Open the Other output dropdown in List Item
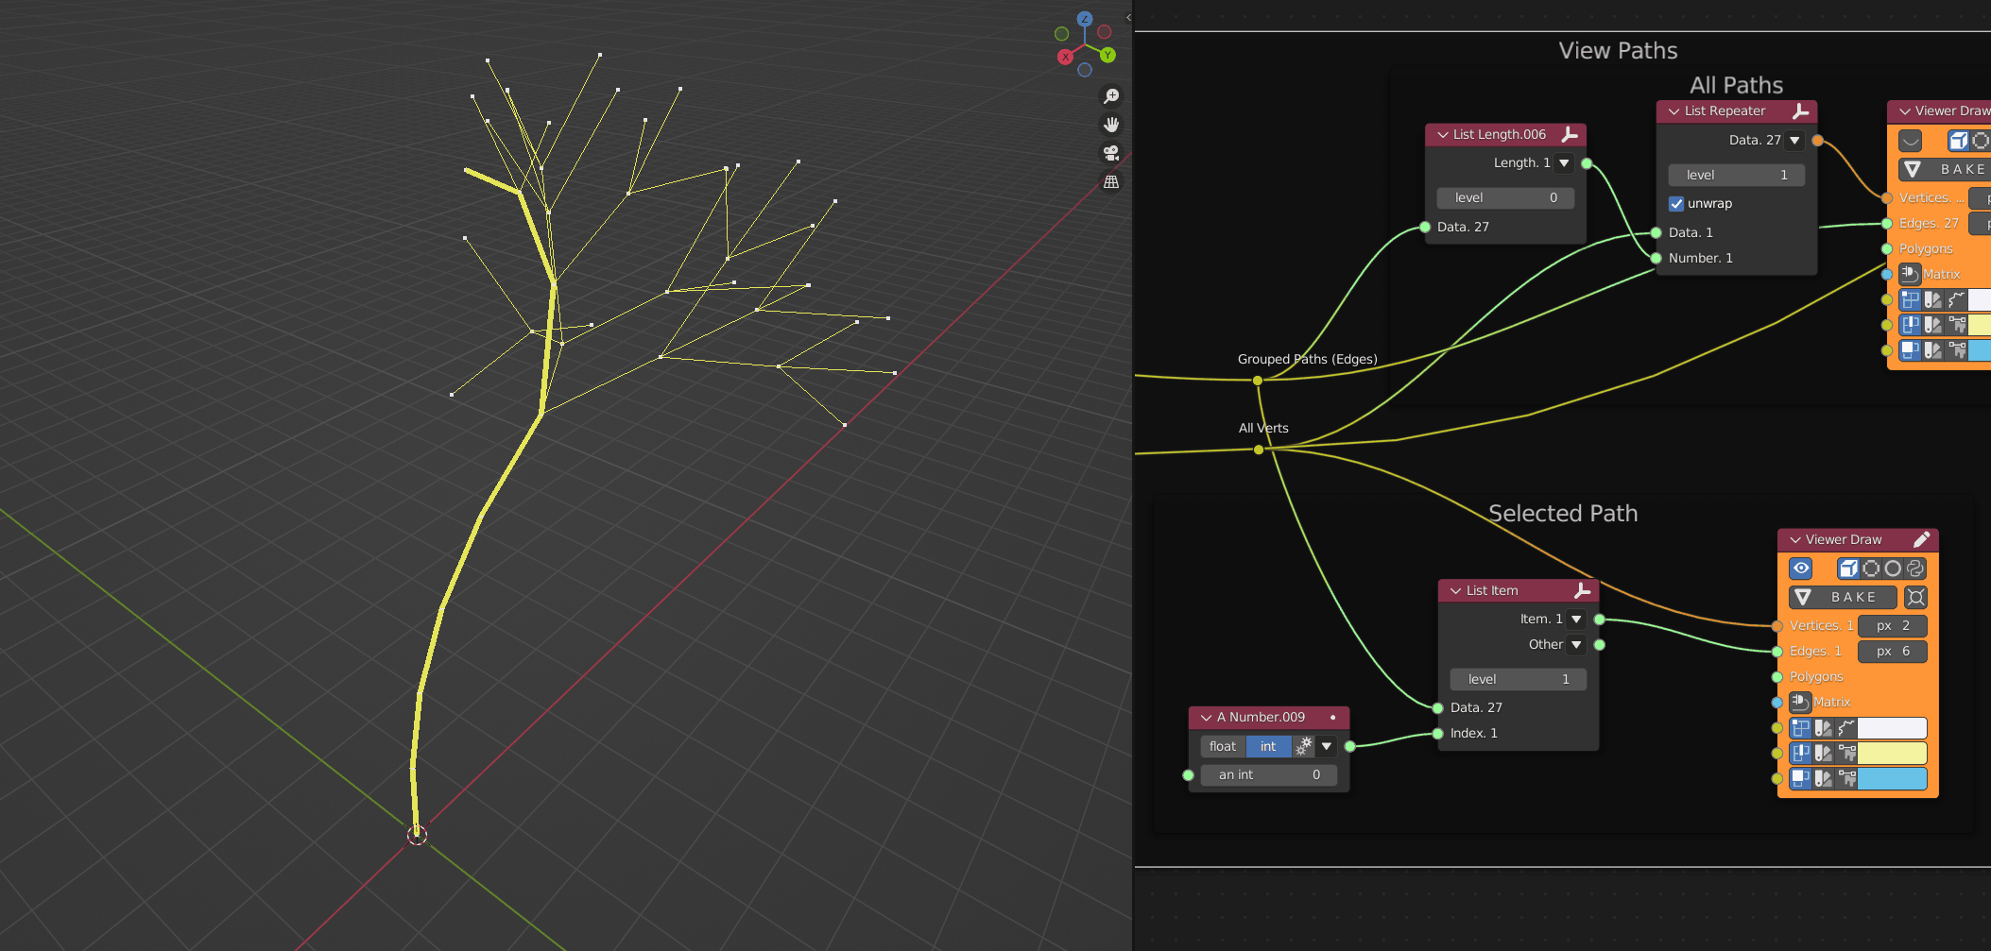 pyautogui.click(x=1576, y=645)
